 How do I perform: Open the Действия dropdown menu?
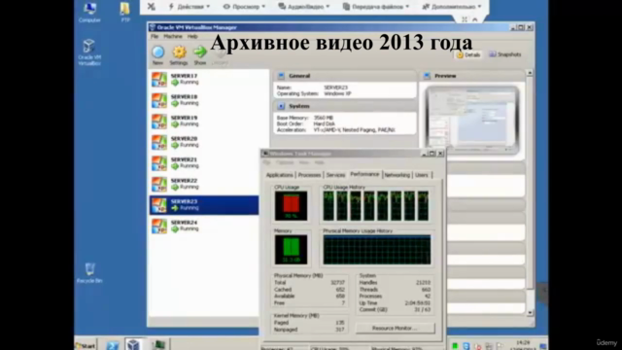[190, 7]
